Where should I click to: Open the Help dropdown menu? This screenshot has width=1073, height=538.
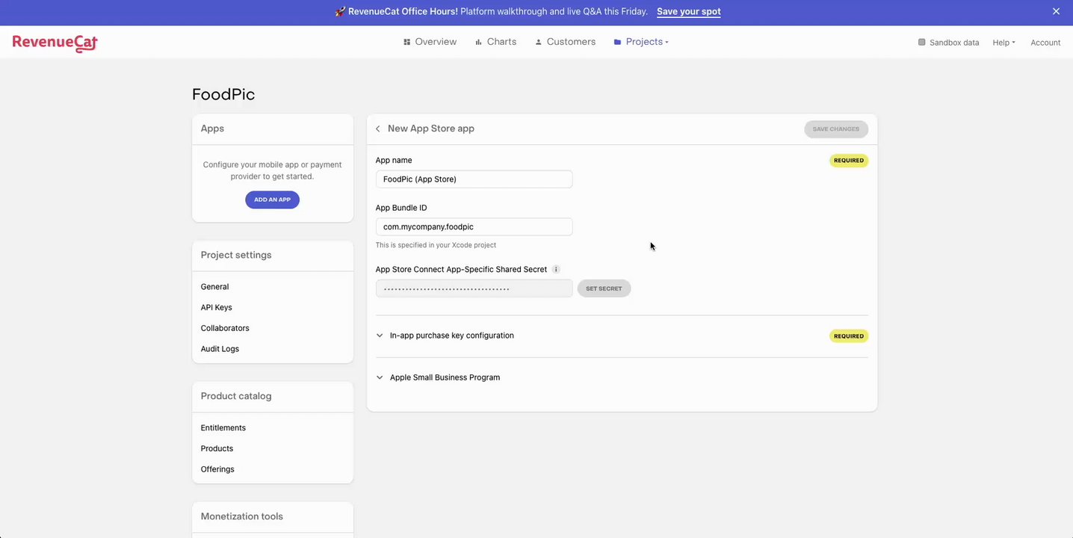pyautogui.click(x=1004, y=43)
